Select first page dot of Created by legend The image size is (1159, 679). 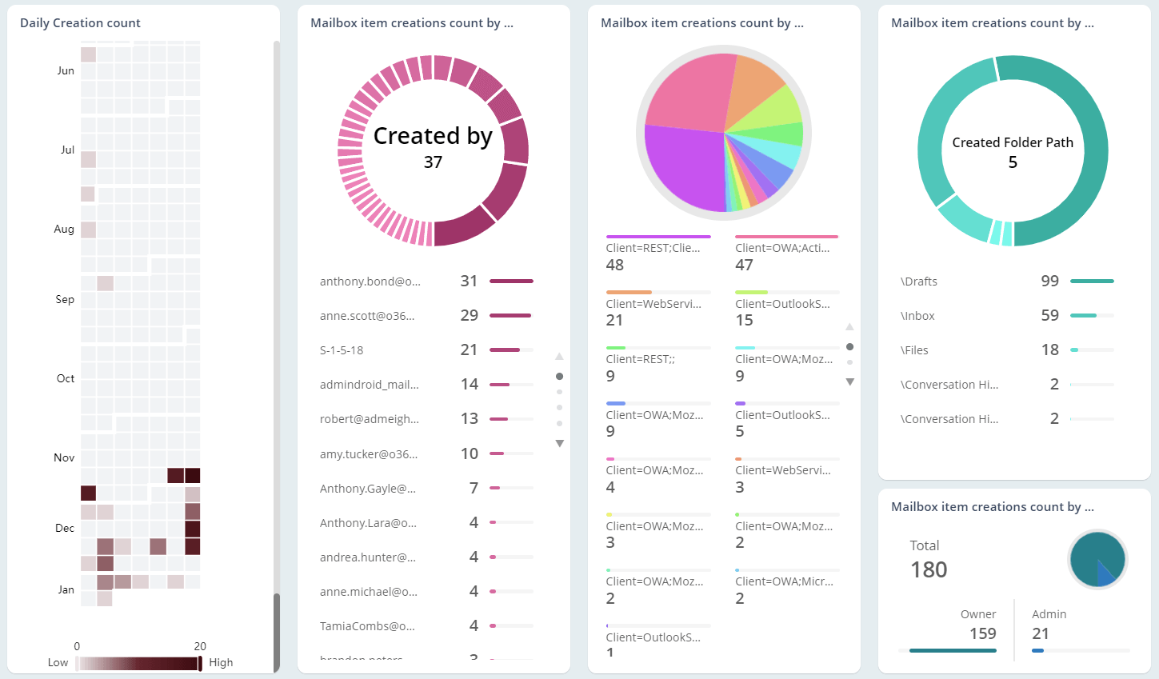559,376
